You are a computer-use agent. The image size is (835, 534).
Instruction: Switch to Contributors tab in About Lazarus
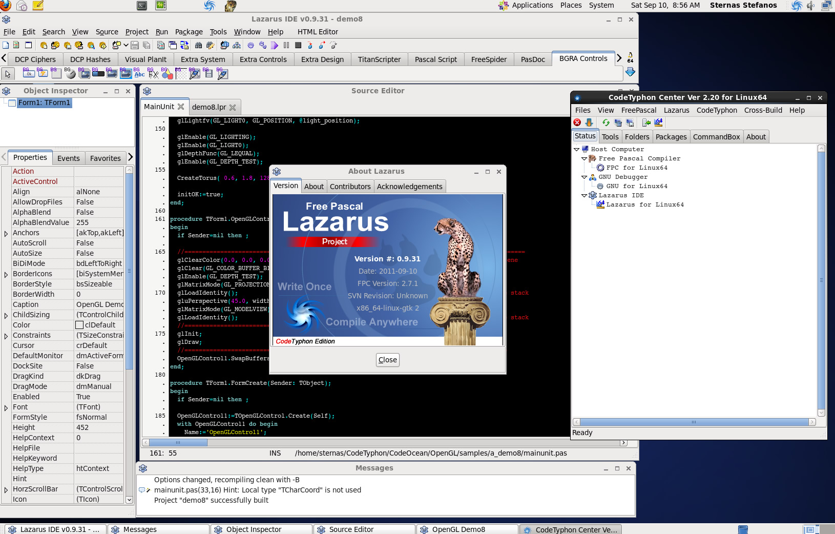tap(350, 187)
